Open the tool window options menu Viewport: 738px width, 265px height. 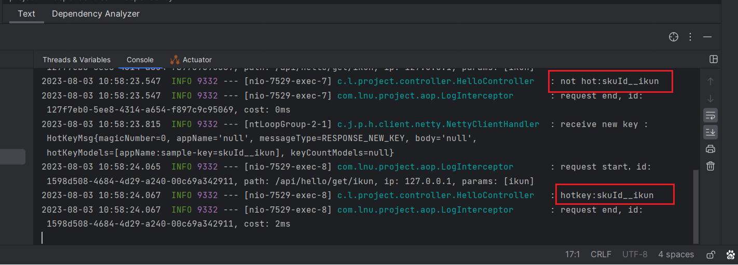(x=690, y=37)
